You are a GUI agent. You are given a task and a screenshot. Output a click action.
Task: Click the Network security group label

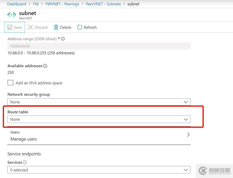29,94
